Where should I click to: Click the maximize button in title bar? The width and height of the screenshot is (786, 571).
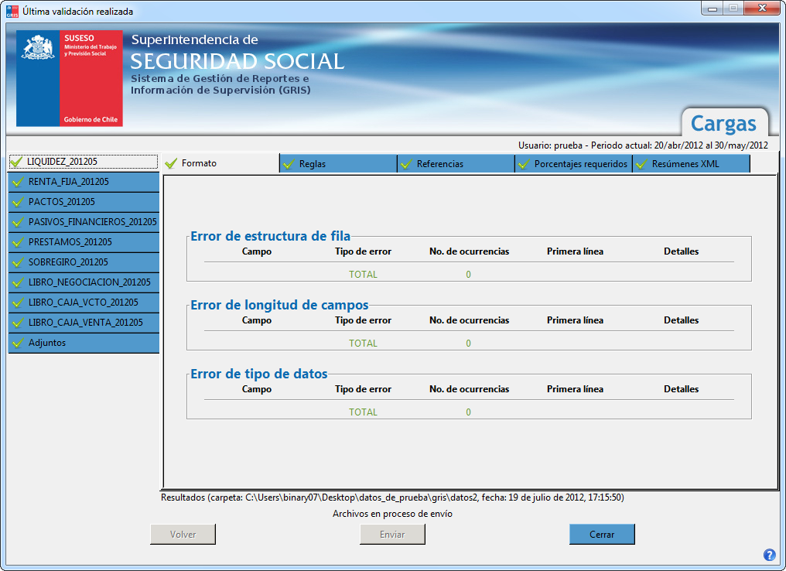733,9
